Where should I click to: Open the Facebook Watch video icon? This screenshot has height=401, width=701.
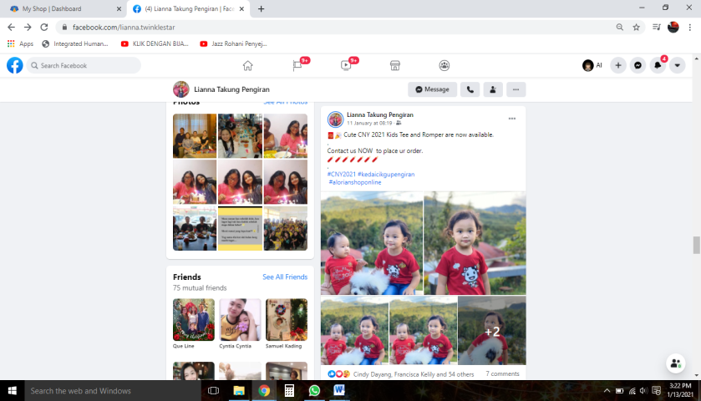pos(346,65)
